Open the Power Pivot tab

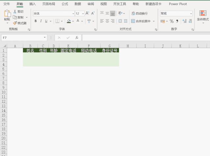coord(178,4)
